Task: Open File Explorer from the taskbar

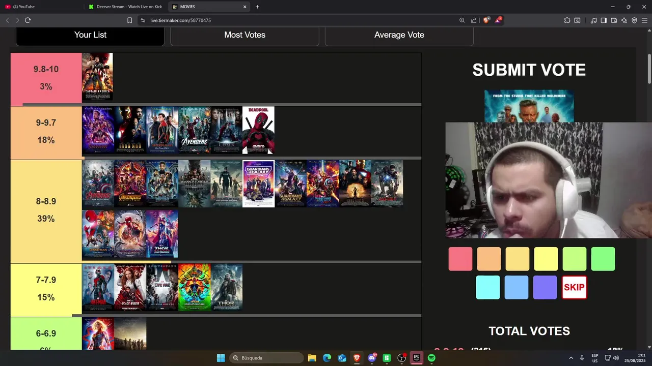Action: click(312, 358)
